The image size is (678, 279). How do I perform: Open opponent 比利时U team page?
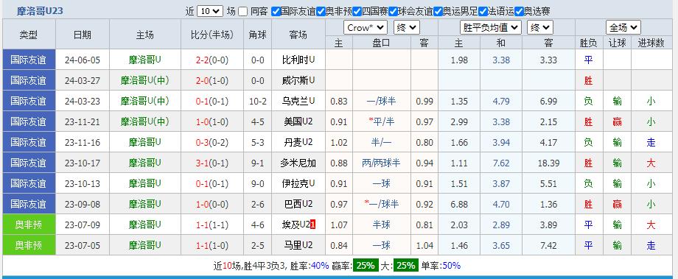point(298,60)
